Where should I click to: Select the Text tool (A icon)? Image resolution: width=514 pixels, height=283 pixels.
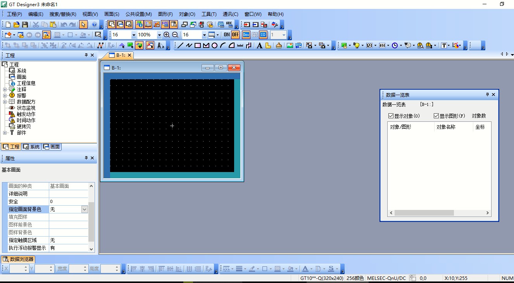click(259, 45)
